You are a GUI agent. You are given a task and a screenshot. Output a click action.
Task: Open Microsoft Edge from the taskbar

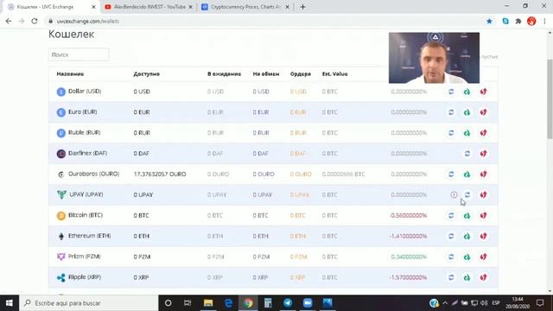point(228,303)
